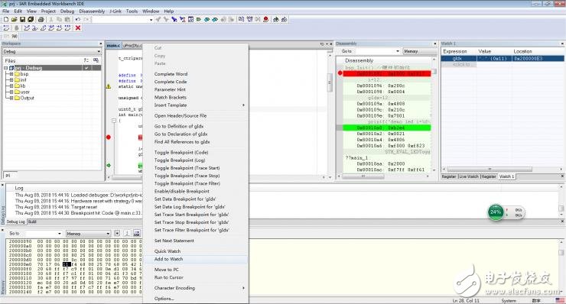Viewport: 566px width, 304px height.
Task: Switch to the Debug Log tab
Action: coord(16,222)
